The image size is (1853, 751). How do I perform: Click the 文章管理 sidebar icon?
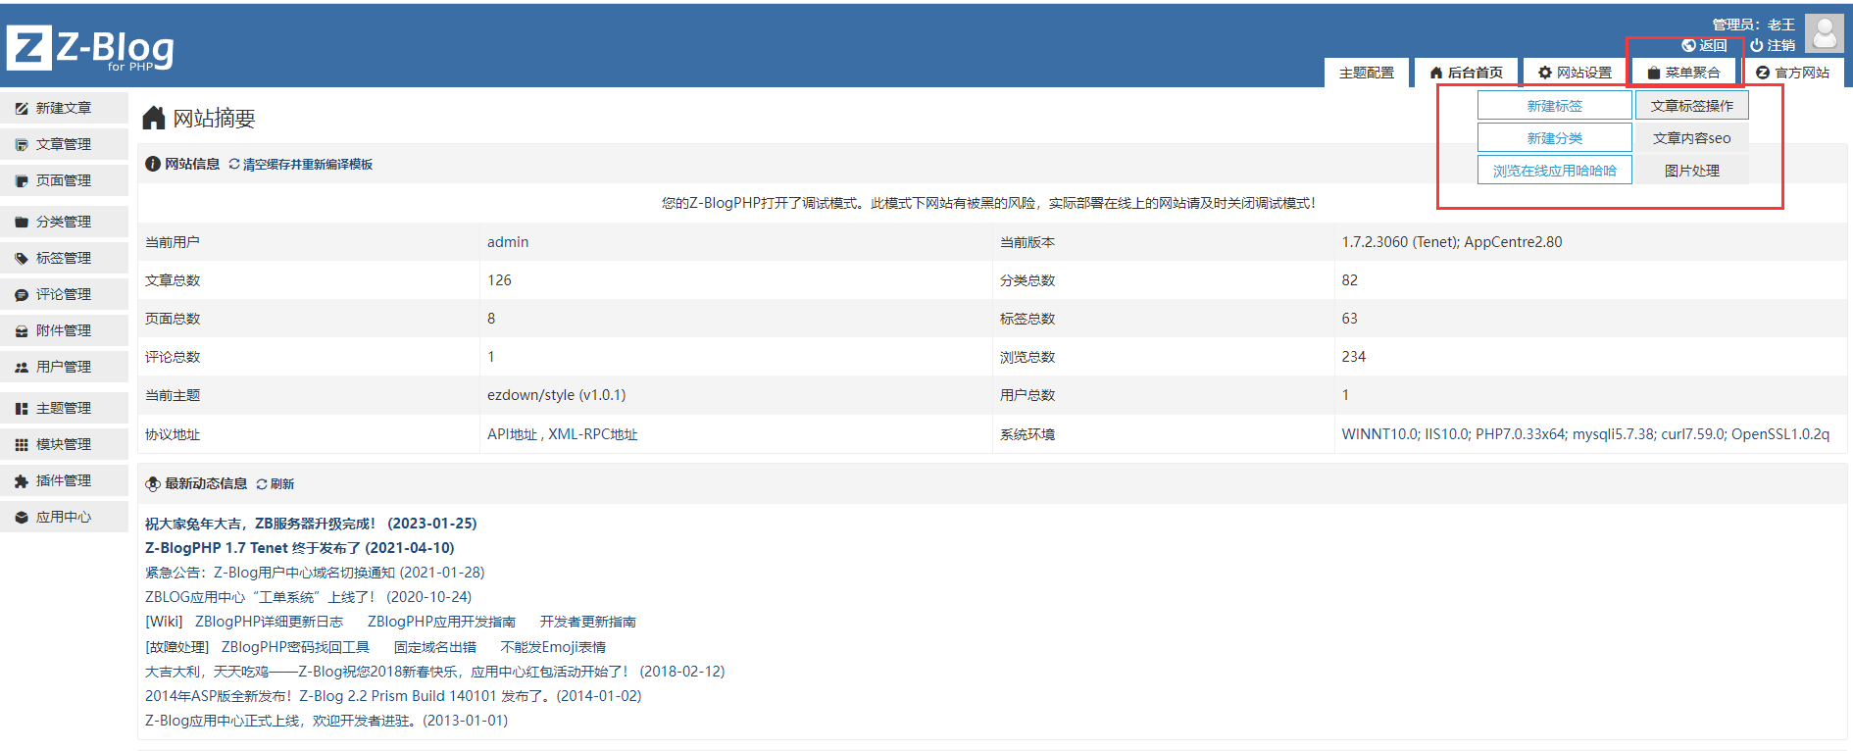(22, 145)
